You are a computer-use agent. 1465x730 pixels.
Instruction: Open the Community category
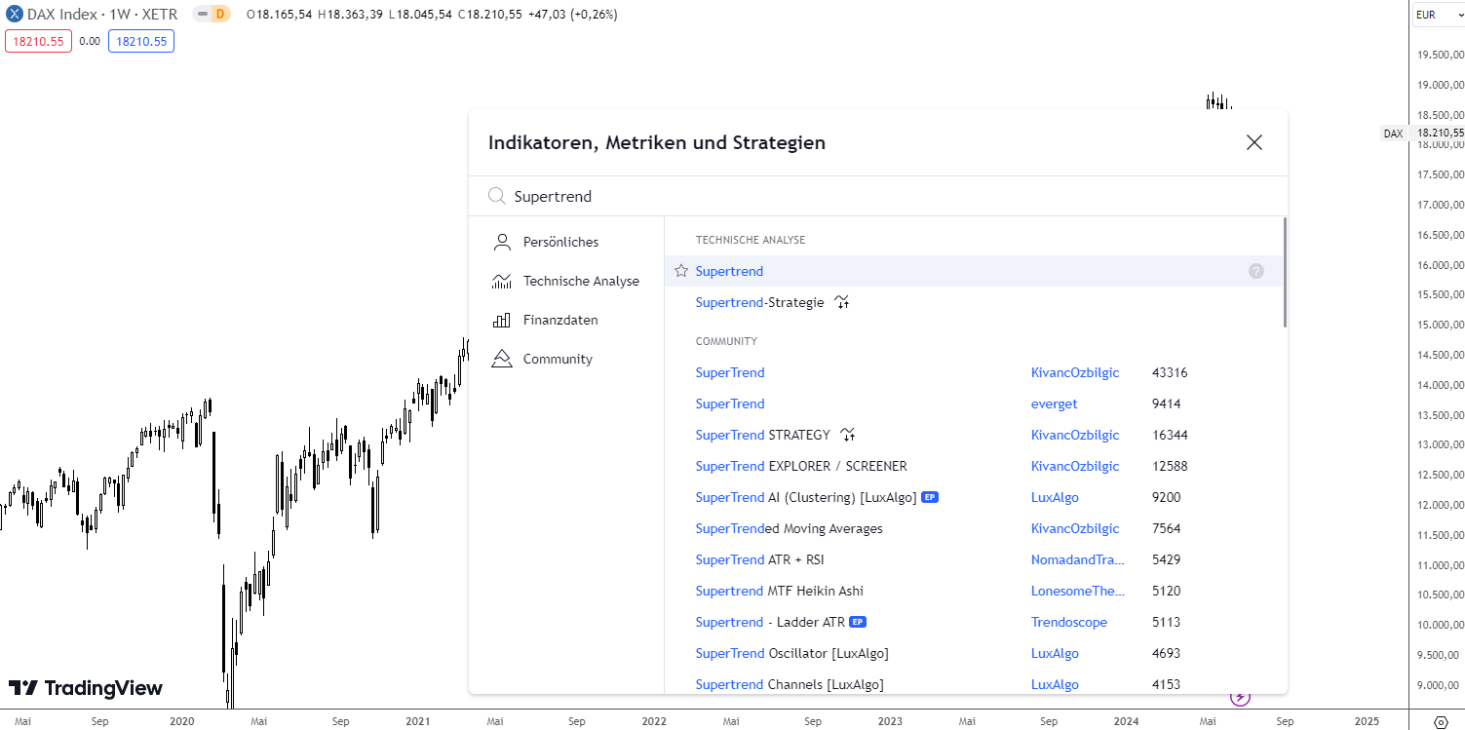pos(566,359)
